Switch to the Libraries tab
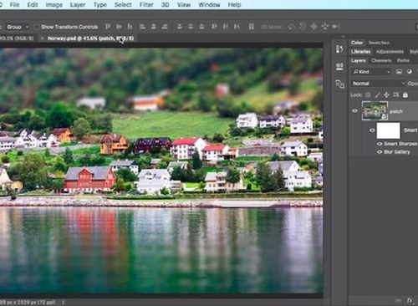The width and height of the screenshot is (418, 306). 361,52
